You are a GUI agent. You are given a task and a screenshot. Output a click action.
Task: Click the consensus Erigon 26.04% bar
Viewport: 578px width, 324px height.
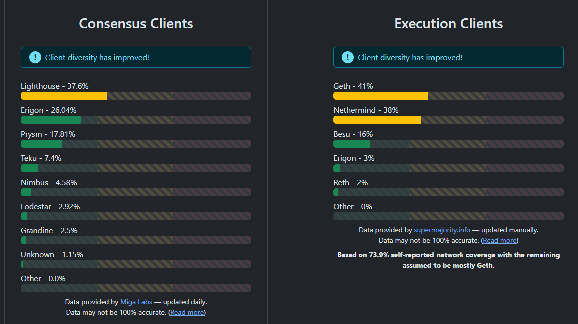coord(135,120)
